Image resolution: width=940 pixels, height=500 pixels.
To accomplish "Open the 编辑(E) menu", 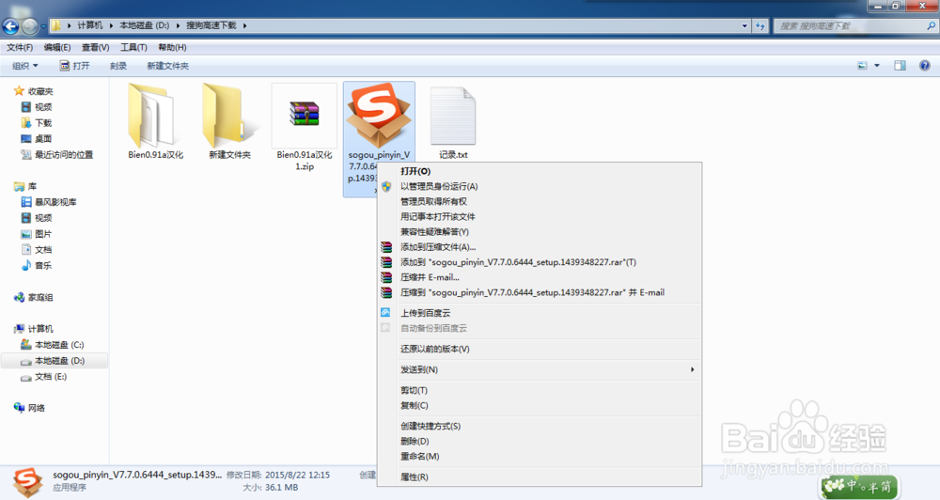I will pos(57,47).
